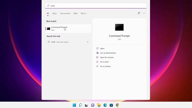Switch to the Documents tab

pyautogui.click(x=65, y=13)
